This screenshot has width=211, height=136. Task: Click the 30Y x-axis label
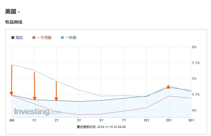tap(191, 120)
